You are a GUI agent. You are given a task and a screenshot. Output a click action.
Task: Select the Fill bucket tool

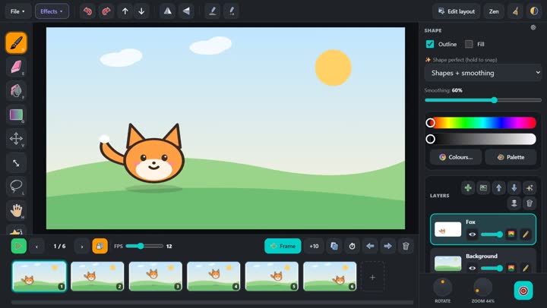(x=16, y=90)
